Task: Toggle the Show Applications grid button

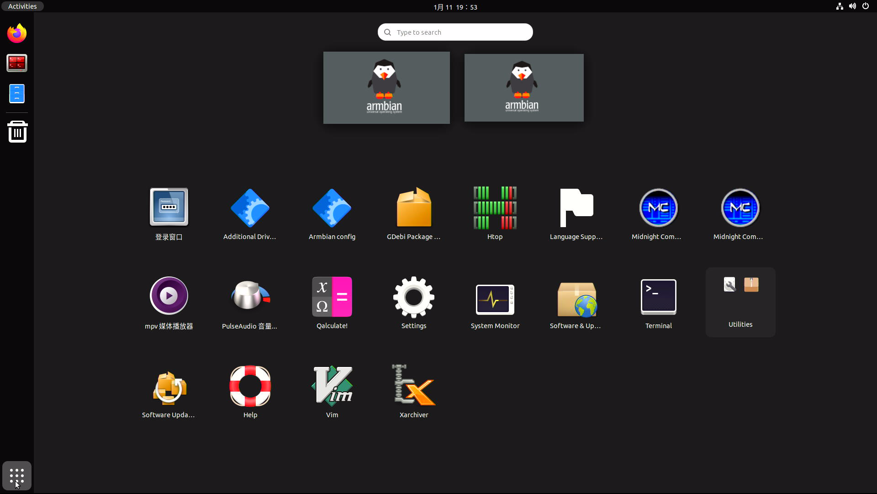Action: (x=17, y=476)
